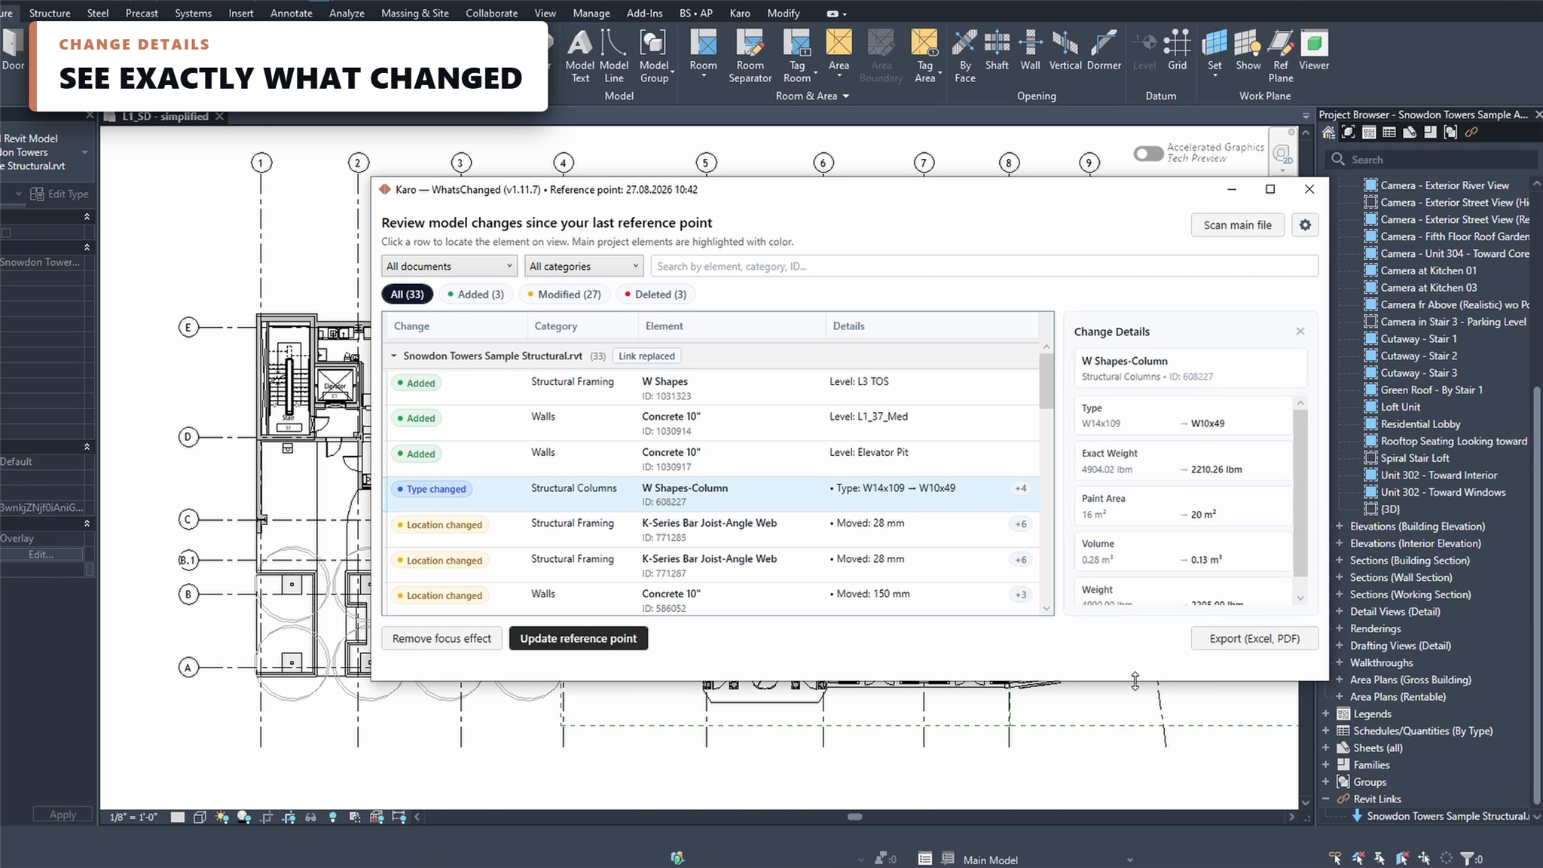
Task: Click the change list vertical scrollbar
Action: [x=1046, y=381]
